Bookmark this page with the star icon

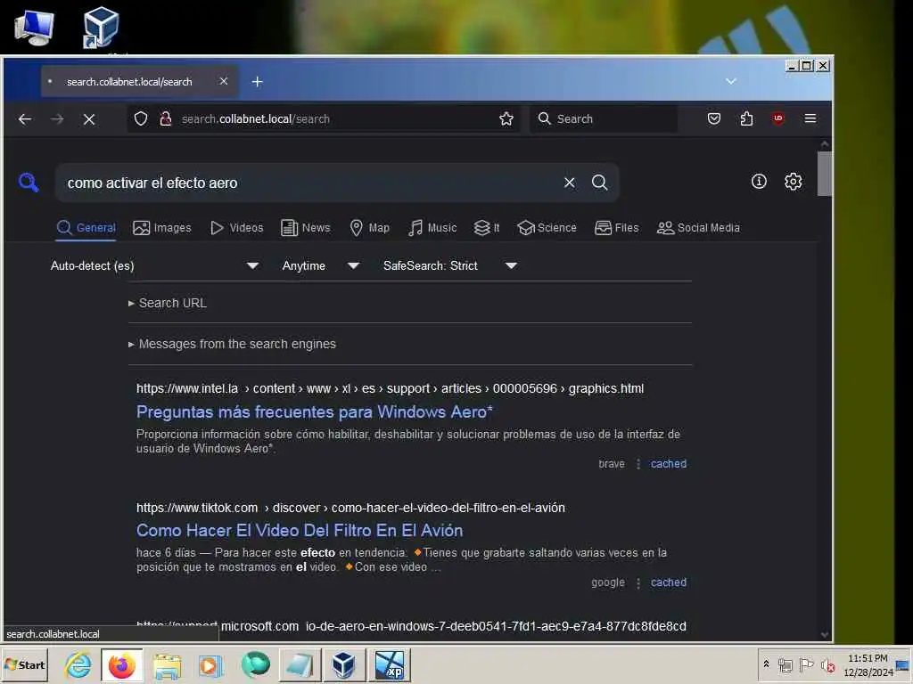(506, 118)
